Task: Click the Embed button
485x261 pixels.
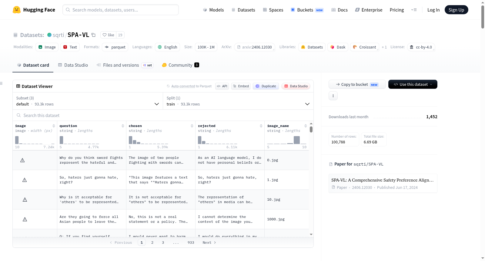Action: click(241, 86)
